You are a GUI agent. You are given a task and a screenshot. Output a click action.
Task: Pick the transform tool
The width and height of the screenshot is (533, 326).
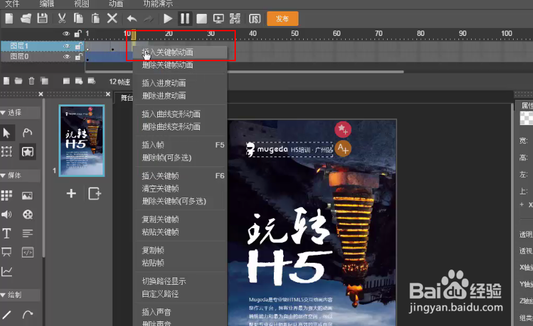7,152
